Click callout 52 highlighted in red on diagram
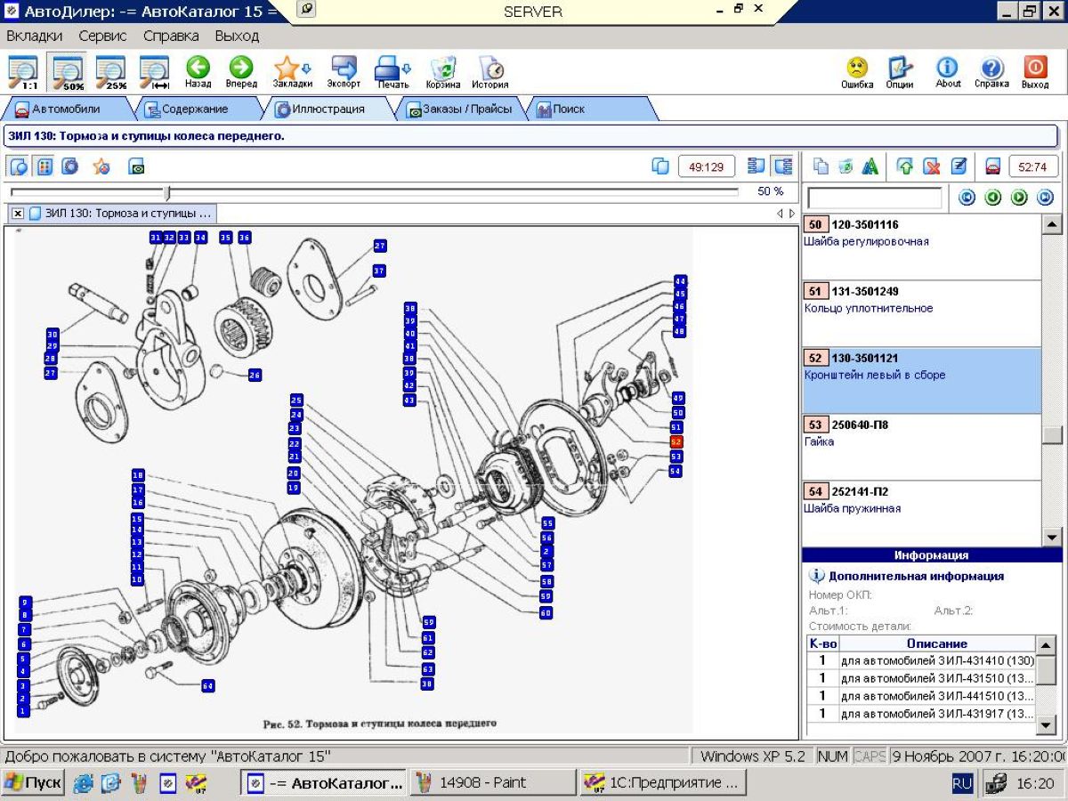This screenshot has height=801, width=1068. [676, 442]
